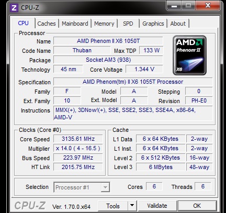Click the Ext. Family value 10
Viewport: 226px width, 213px height.
(x=67, y=100)
